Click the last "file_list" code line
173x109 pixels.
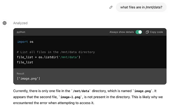[25, 62]
